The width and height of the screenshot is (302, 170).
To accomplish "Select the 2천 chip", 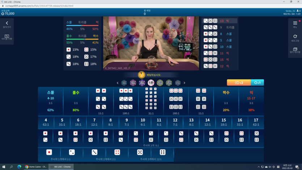I will [133, 83].
